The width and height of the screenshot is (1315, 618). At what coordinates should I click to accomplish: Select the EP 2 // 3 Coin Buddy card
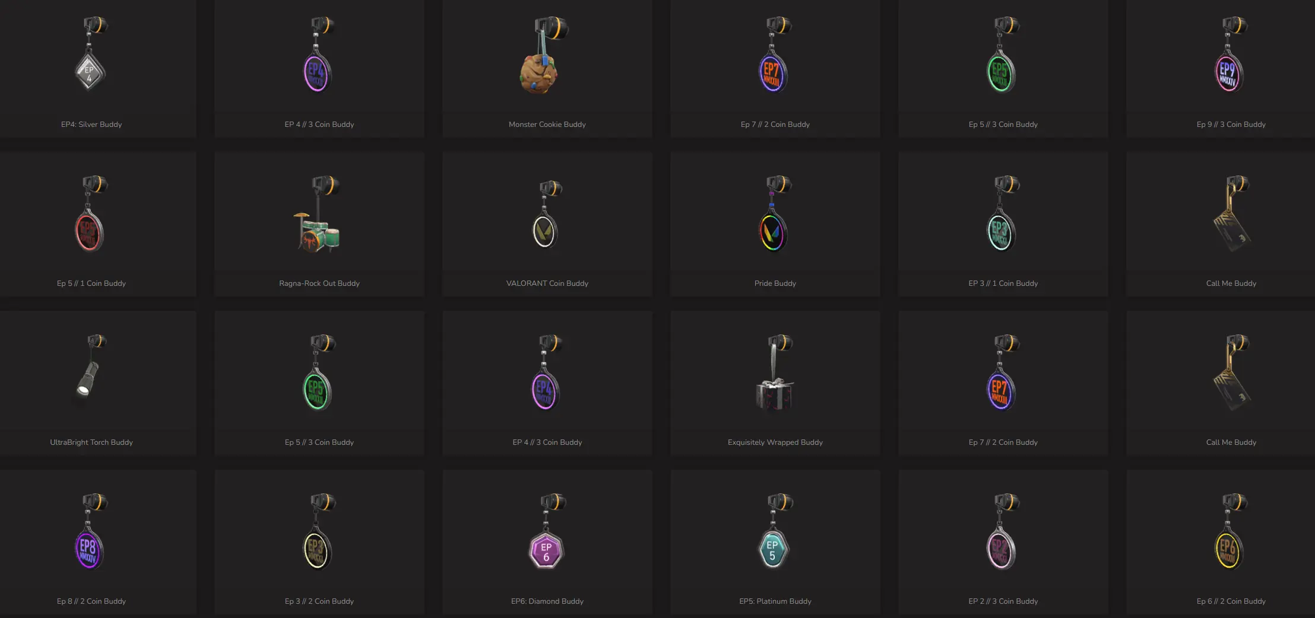[x=1003, y=542]
